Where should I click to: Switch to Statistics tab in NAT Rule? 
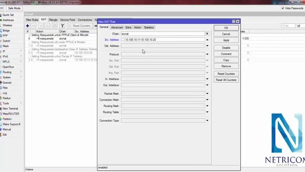(149, 28)
